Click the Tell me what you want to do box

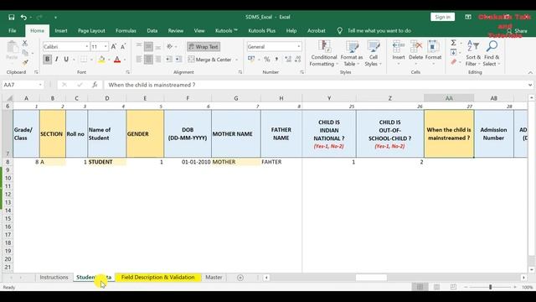coord(379,31)
